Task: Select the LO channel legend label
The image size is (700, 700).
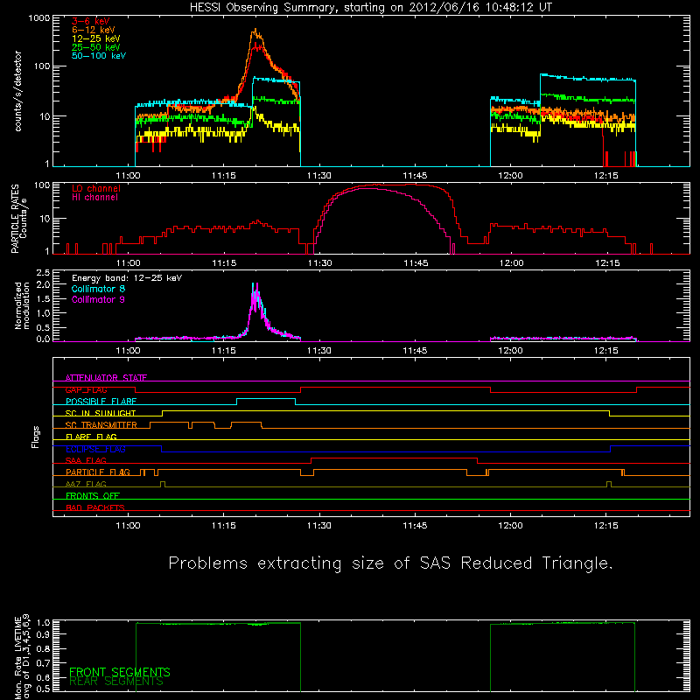Action: point(96,188)
